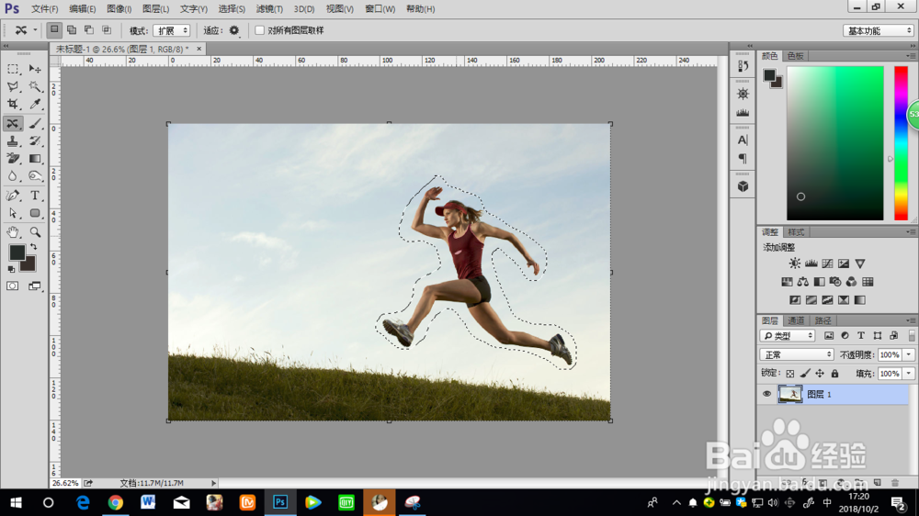
Task: Select the Clone Stamp tool
Action: coord(13,141)
